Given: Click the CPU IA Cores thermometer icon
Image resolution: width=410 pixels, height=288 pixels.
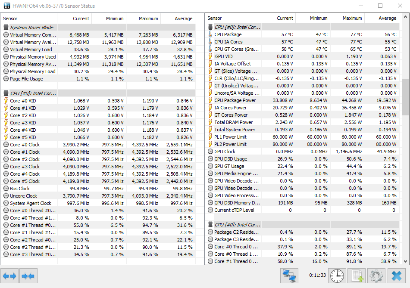Looking at the screenshot, I should coord(210,42).
